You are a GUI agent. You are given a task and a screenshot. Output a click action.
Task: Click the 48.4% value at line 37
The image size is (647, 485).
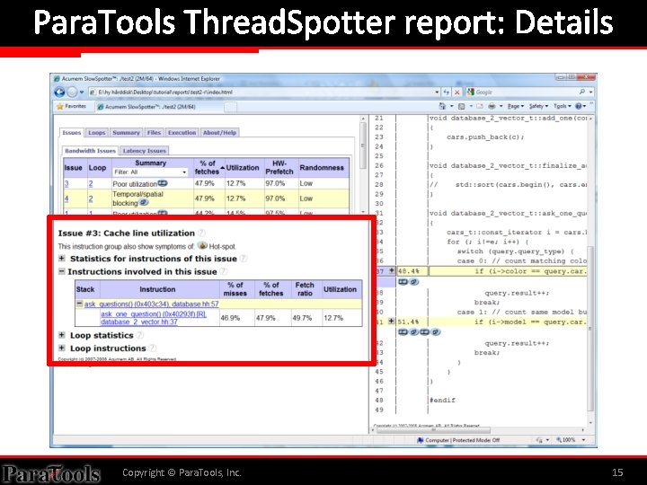coord(409,271)
